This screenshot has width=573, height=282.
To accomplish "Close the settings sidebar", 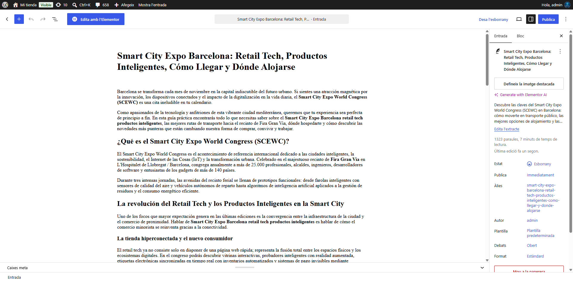I will tap(561, 36).
